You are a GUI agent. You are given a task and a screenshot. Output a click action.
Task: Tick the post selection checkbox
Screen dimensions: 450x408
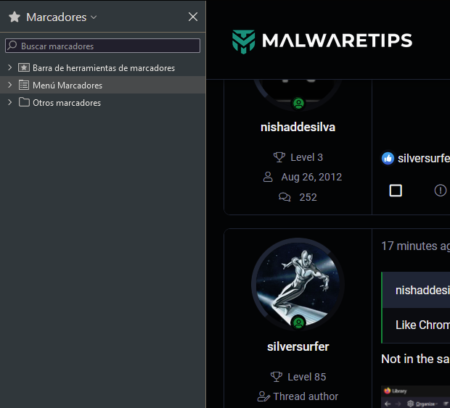click(x=396, y=191)
